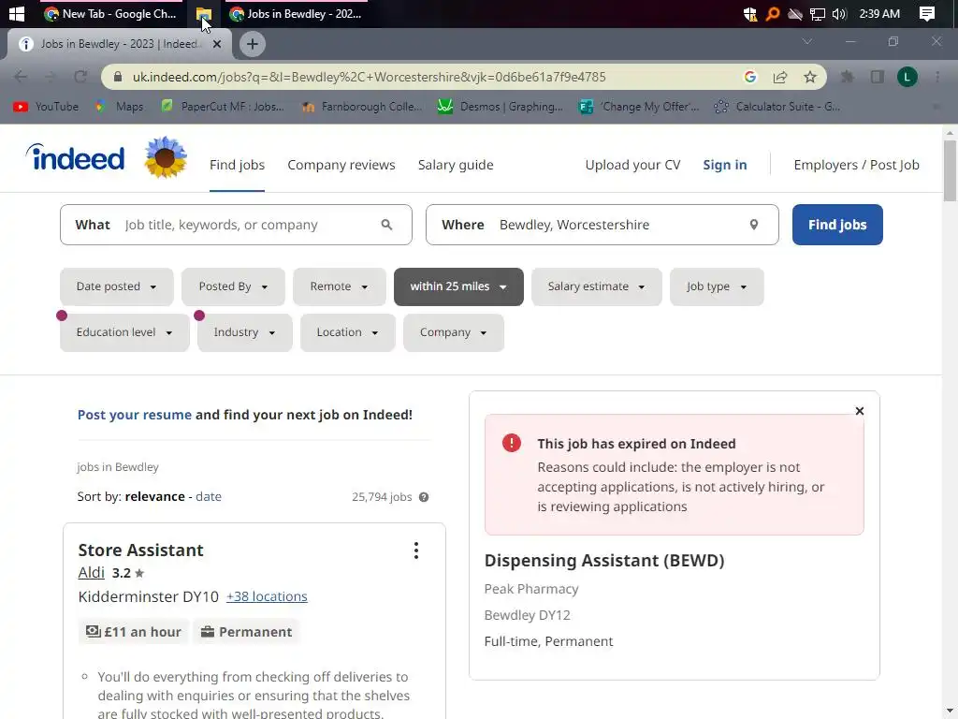The width and height of the screenshot is (958, 719).
Task: Click job count help question icon
Action: (424, 497)
